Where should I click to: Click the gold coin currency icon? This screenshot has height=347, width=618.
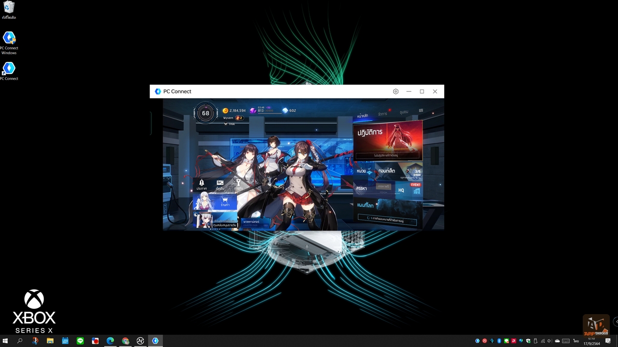pos(225,111)
